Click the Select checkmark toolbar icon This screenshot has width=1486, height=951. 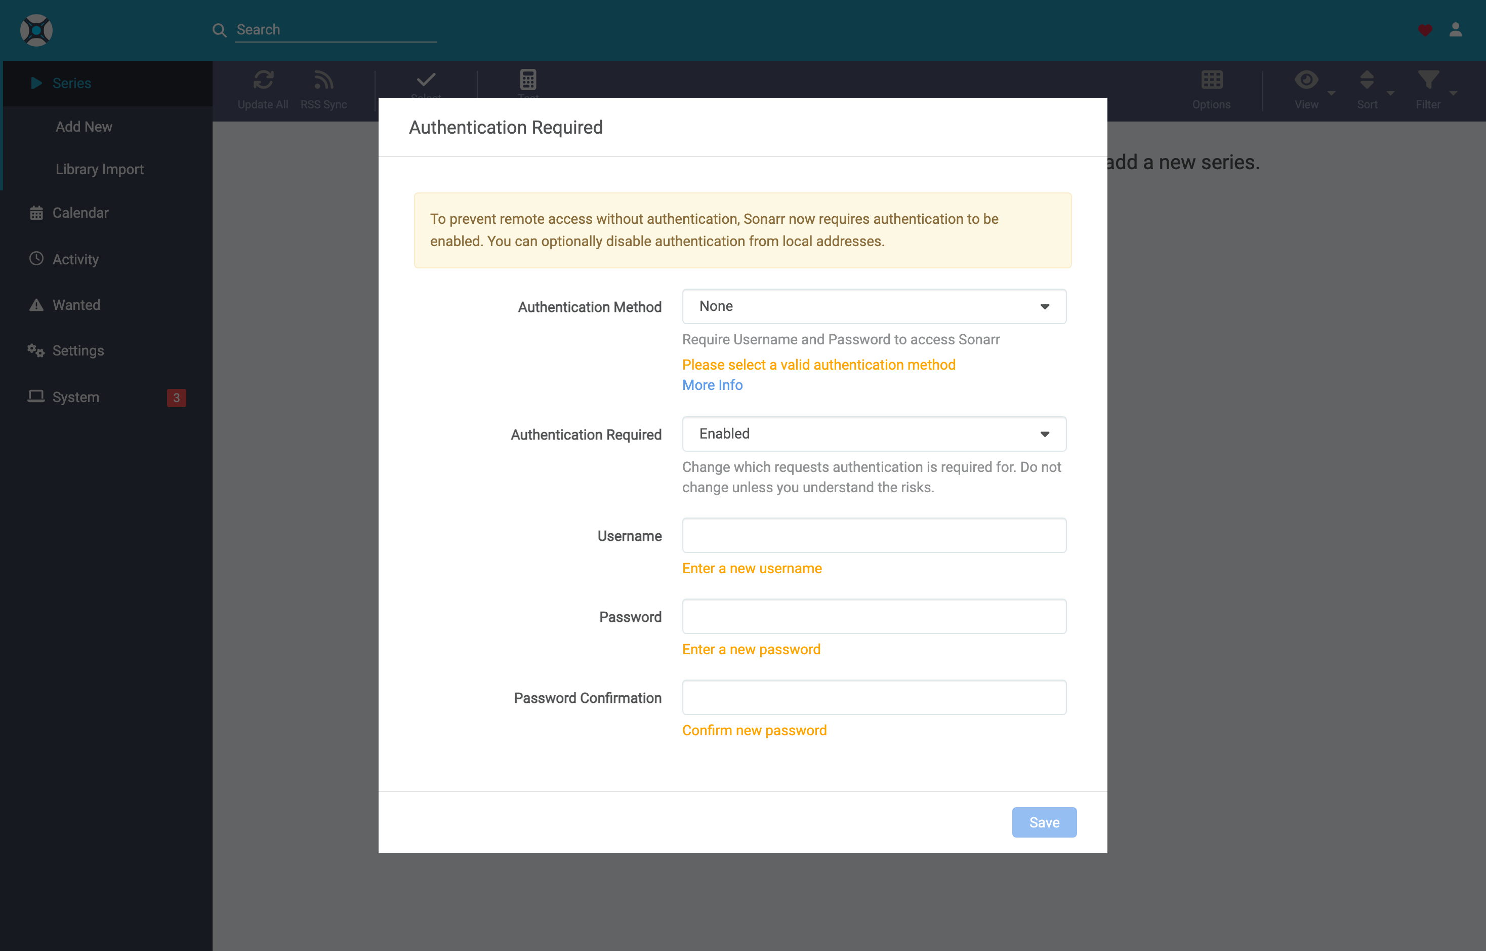point(426,80)
